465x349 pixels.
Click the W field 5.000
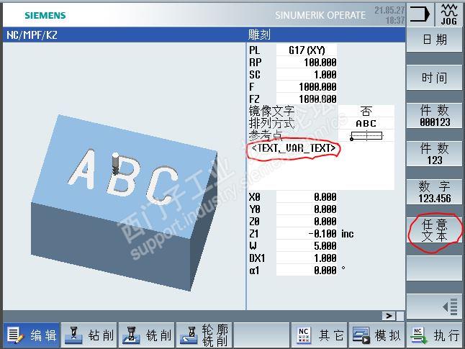(x=307, y=246)
